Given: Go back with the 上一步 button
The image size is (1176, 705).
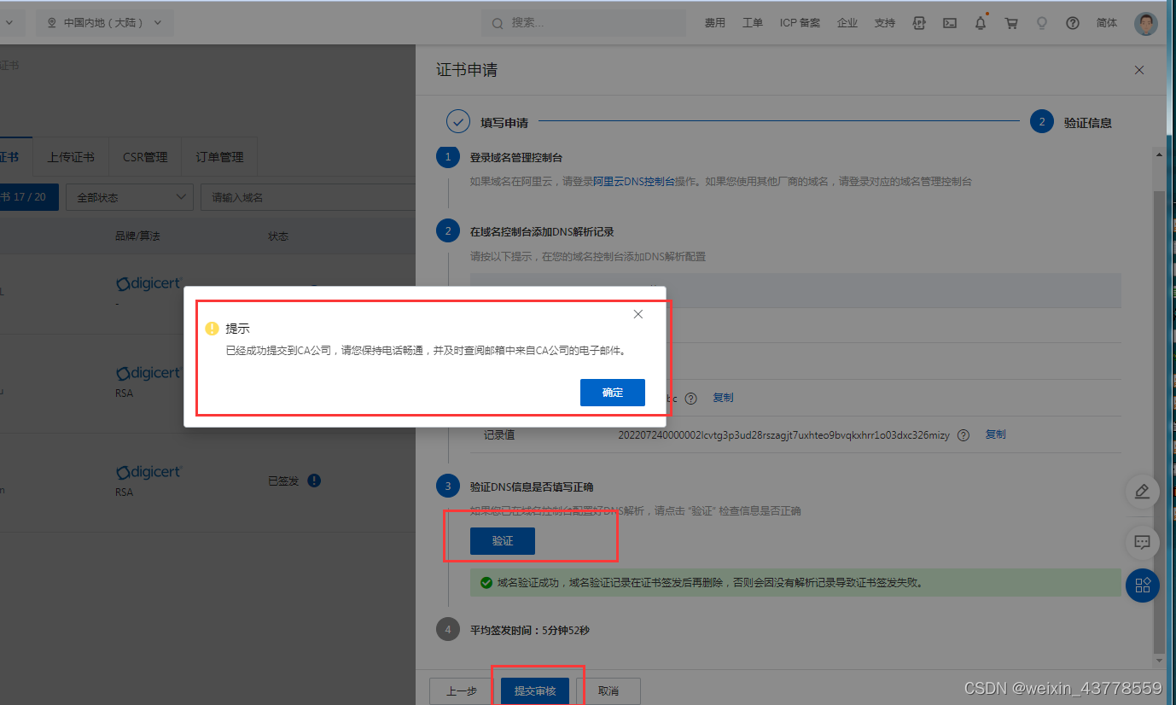Looking at the screenshot, I should pos(462,691).
